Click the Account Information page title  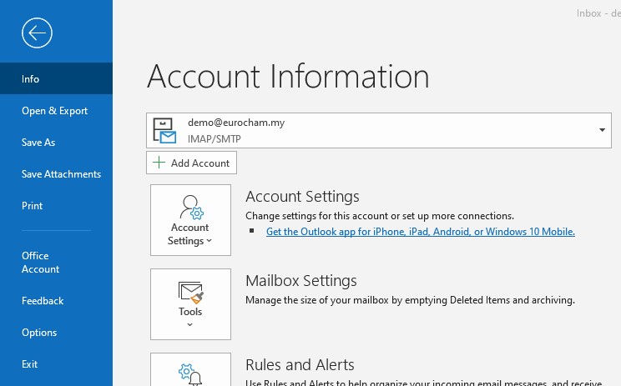tap(288, 77)
